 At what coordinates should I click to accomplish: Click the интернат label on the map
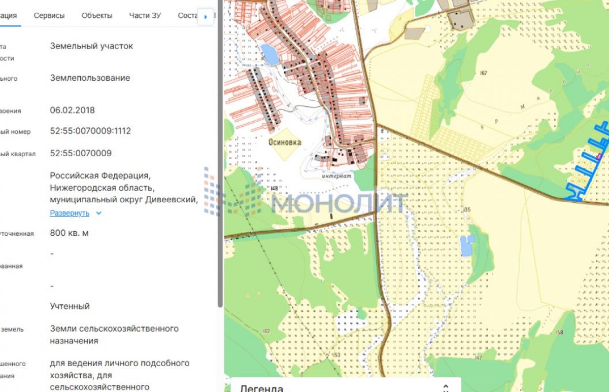pos(336,176)
